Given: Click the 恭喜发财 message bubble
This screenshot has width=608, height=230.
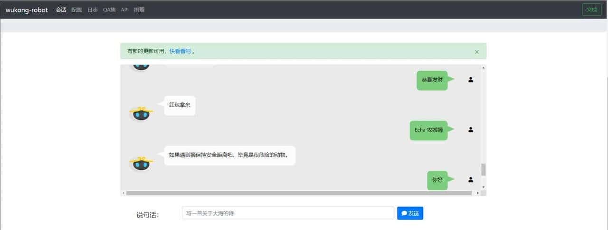Looking at the screenshot, I should (432, 80).
